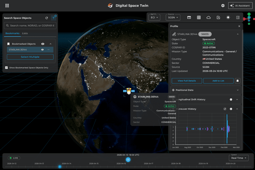Open the settings gear
Screen dimensions: 255x170
[223, 5]
